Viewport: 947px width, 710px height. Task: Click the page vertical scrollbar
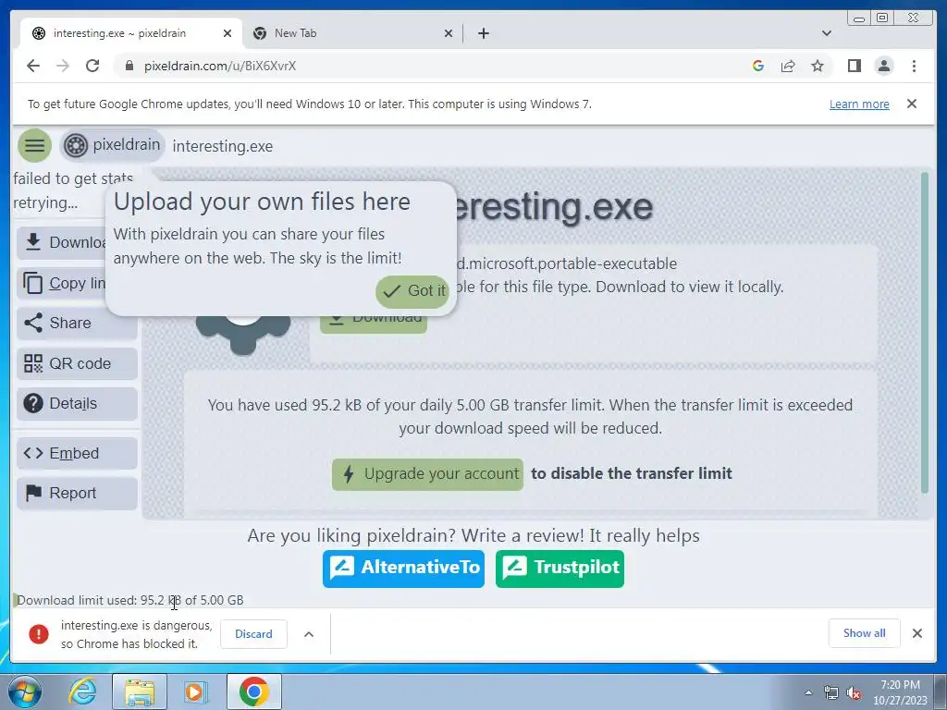coord(924,333)
